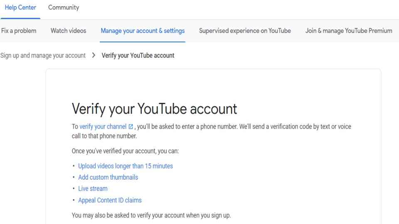Screen dimensions: 399x224
Task: Open the Community tab
Action: pos(64,7)
